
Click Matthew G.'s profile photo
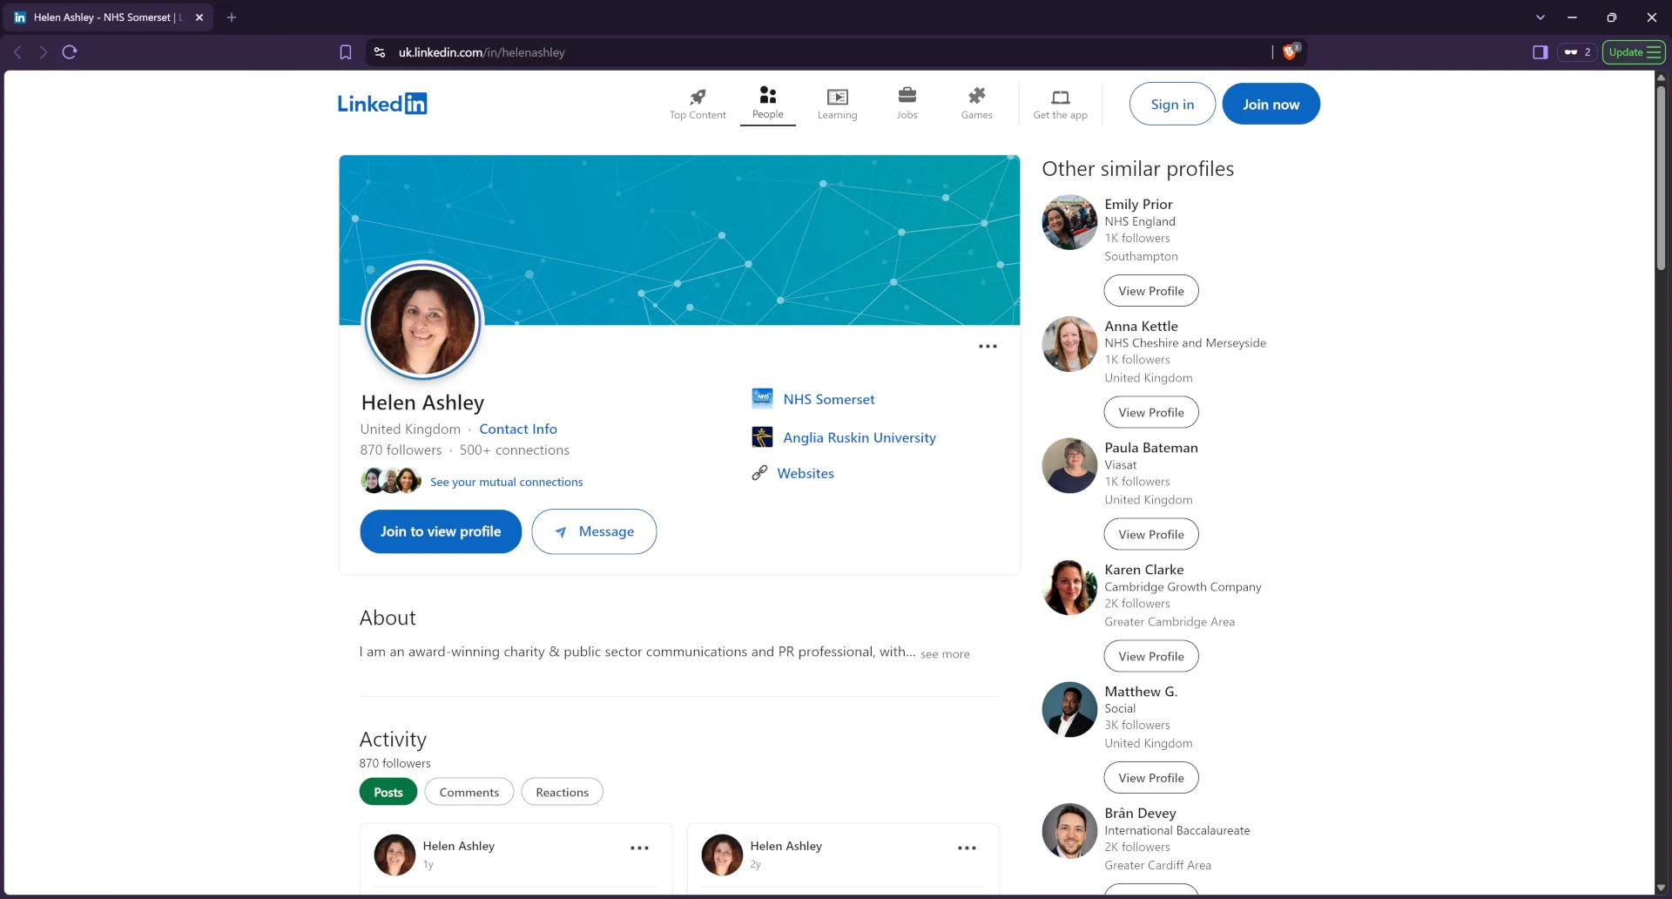(1069, 709)
